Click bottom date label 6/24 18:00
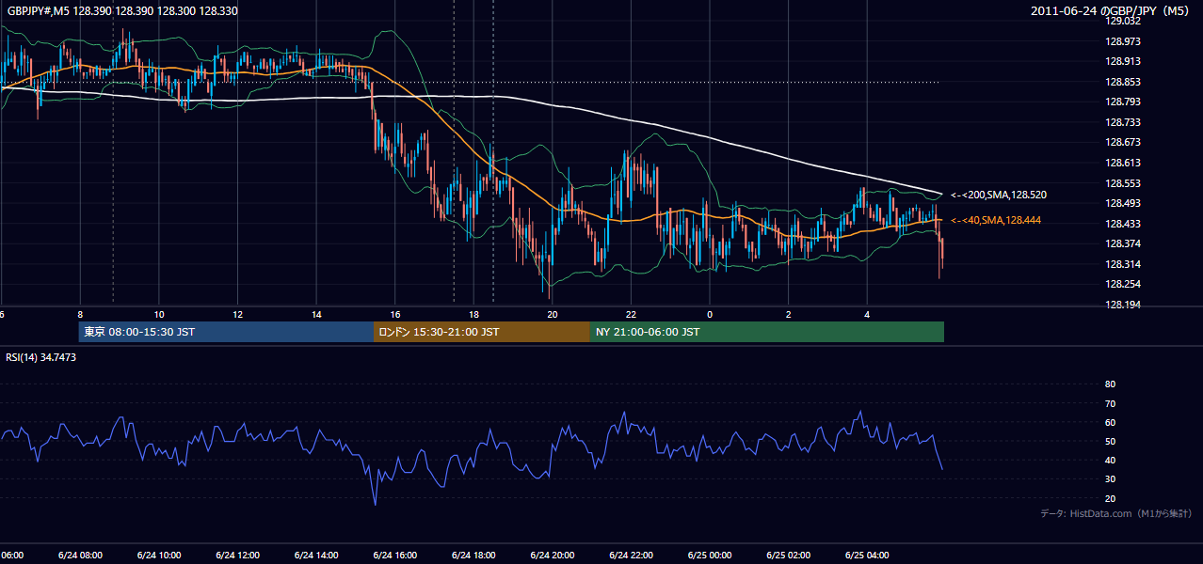Image resolution: width=1203 pixels, height=564 pixels. click(x=473, y=555)
